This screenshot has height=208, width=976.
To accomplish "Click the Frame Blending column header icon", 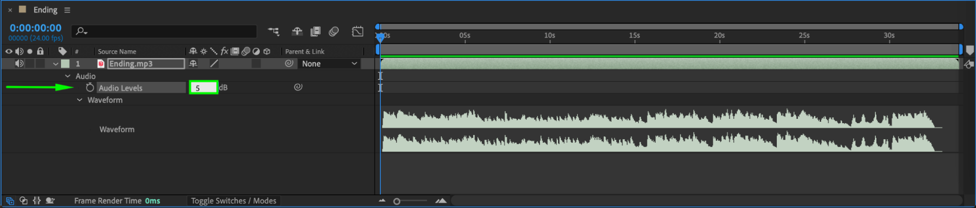I will point(235,51).
